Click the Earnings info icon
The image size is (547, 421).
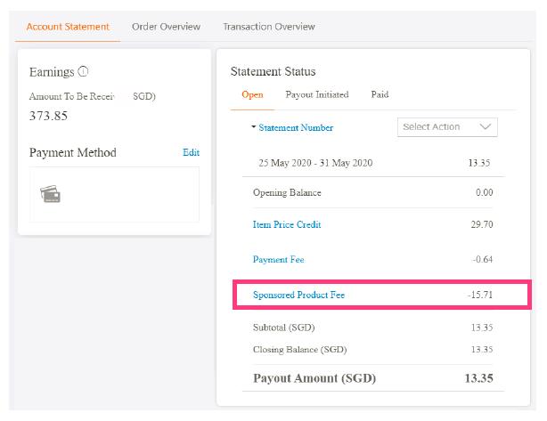pyautogui.click(x=84, y=72)
